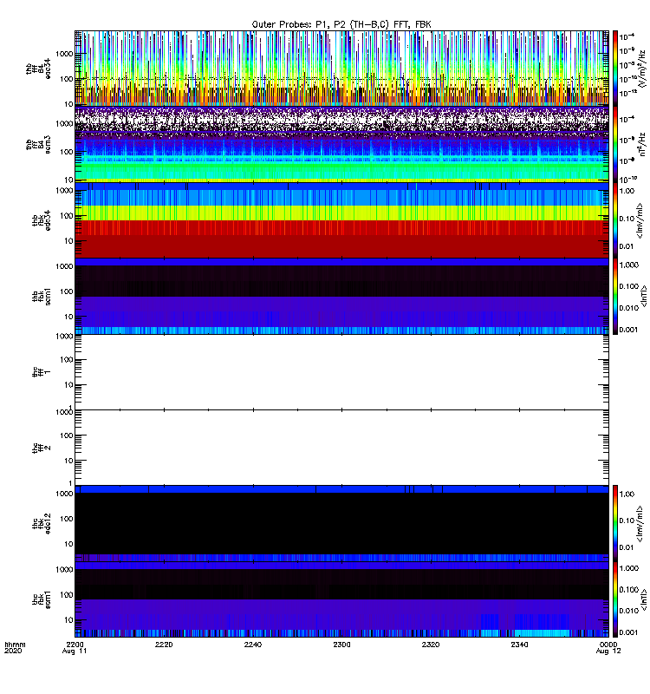Click inside the thc fbk scm1 plot

pyautogui.click(x=341, y=599)
